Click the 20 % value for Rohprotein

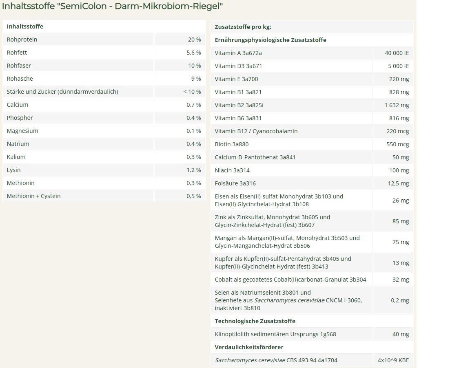coord(195,40)
